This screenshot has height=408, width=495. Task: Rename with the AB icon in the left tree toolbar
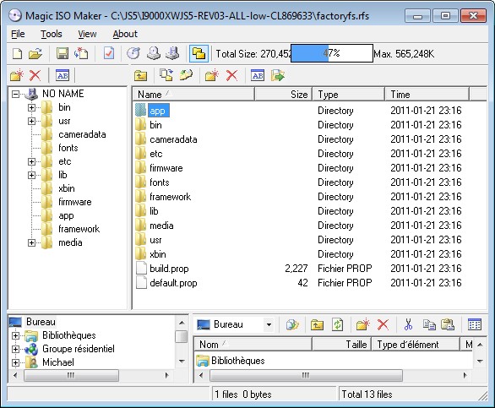pos(63,75)
